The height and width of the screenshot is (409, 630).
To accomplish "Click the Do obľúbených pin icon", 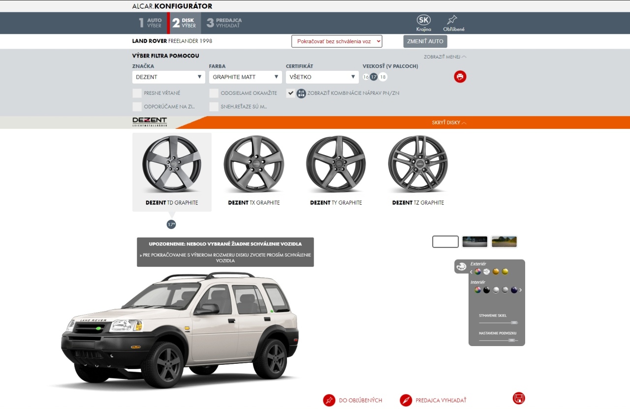I will pos(329,400).
